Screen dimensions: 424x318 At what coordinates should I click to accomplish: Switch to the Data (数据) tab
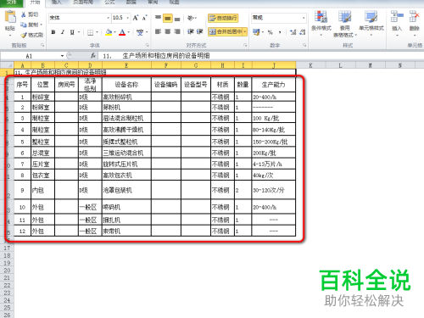pyautogui.click(x=131, y=3)
